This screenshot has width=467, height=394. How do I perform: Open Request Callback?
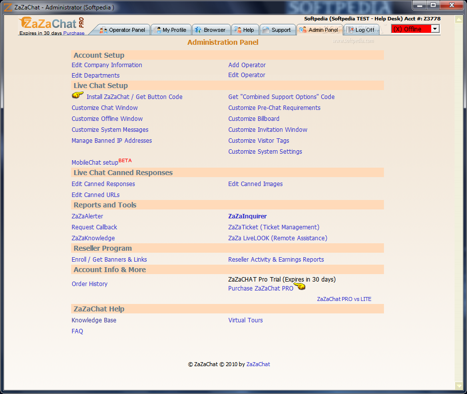(x=94, y=227)
